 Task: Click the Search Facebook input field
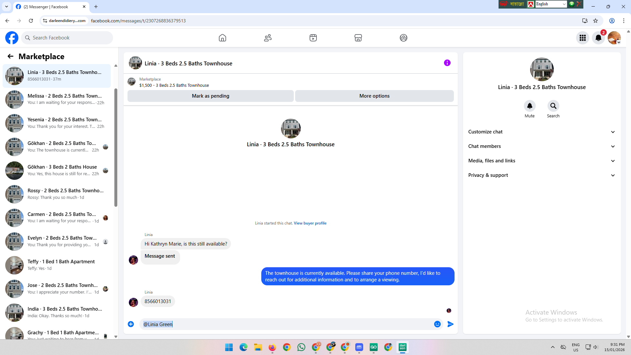[67, 38]
